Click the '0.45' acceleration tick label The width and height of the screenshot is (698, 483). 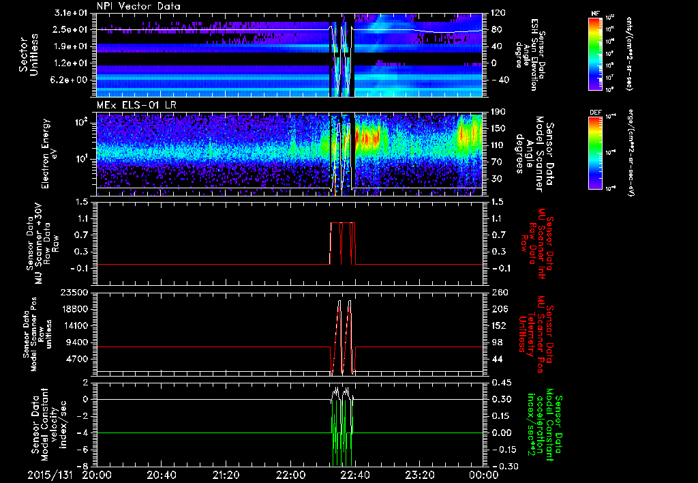tap(501, 382)
